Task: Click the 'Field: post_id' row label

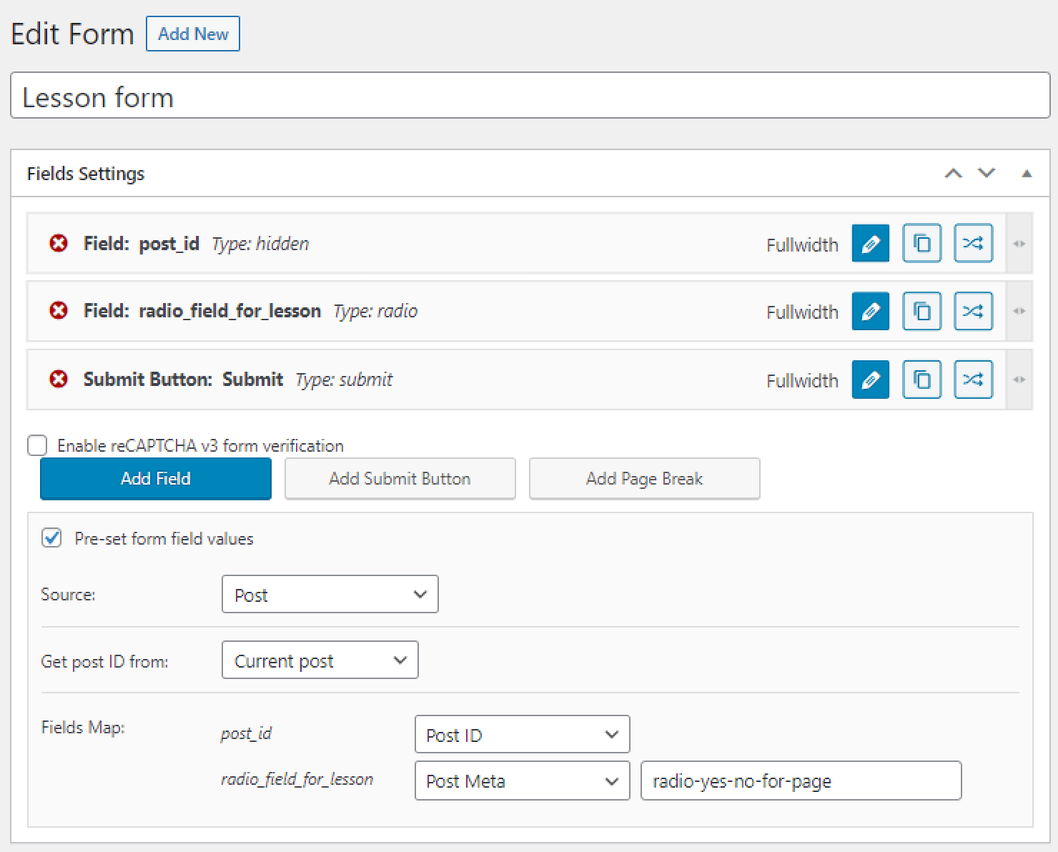Action: tap(141, 244)
